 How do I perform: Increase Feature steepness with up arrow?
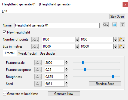pos(67,68)
